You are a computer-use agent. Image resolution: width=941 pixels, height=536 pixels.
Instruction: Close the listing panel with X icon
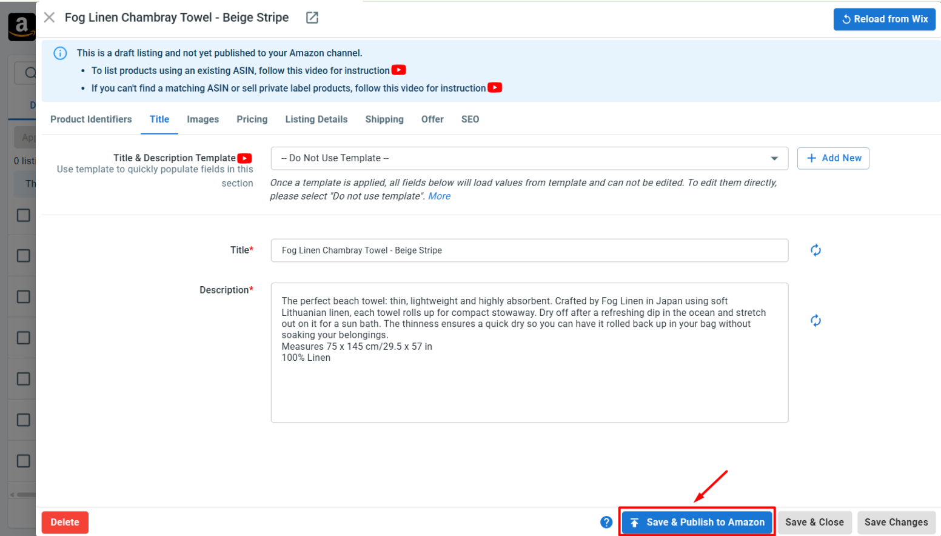[x=50, y=18]
